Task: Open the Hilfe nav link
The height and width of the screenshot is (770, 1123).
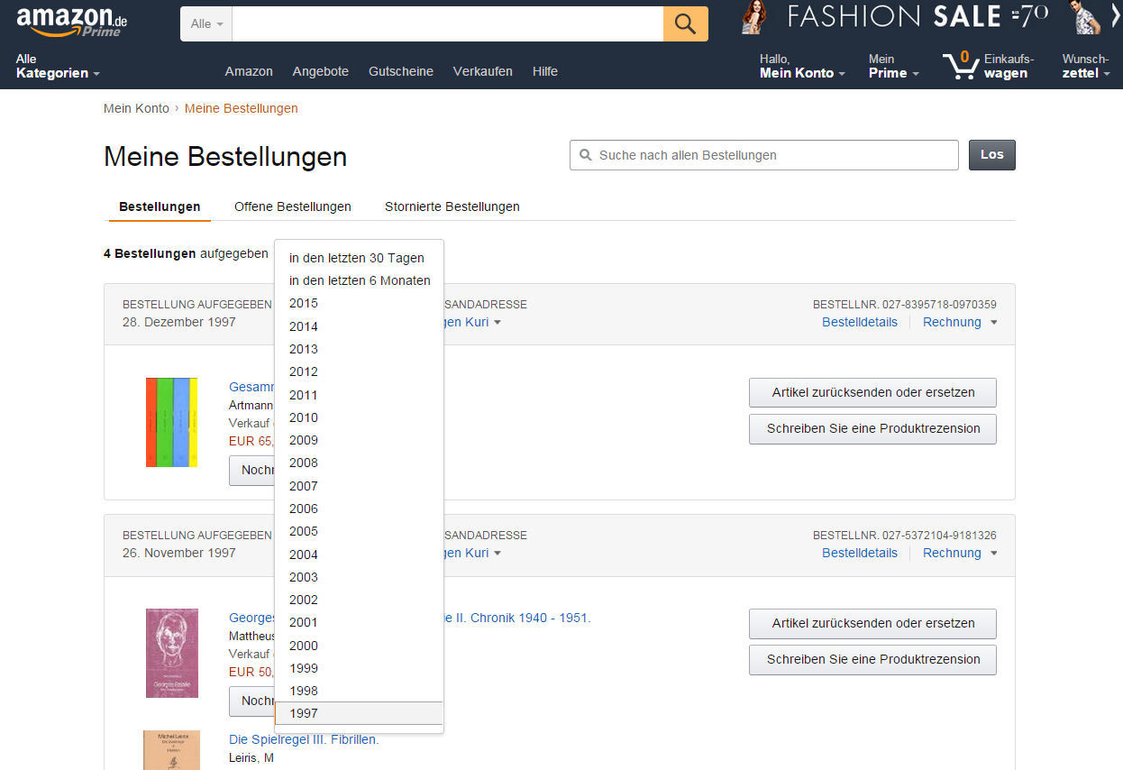Action: (545, 71)
